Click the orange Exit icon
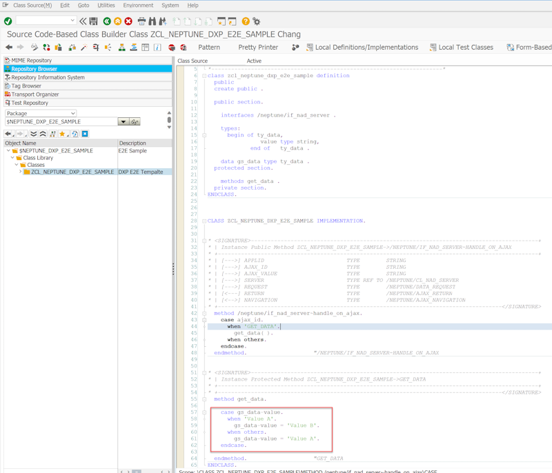 (117, 21)
